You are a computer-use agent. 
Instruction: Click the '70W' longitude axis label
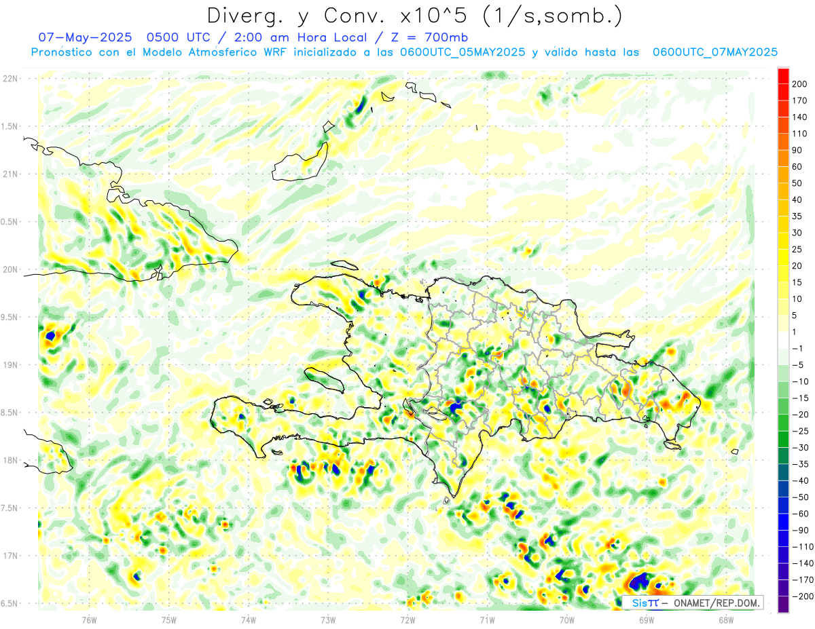(x=566, y=619)
